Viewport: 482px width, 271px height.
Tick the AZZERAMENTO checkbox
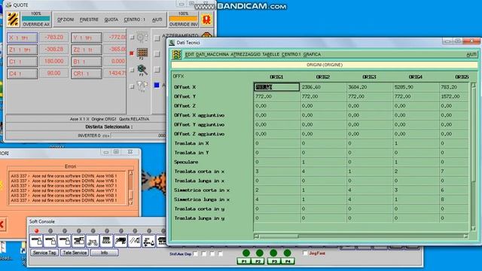[x=157, y=38]
